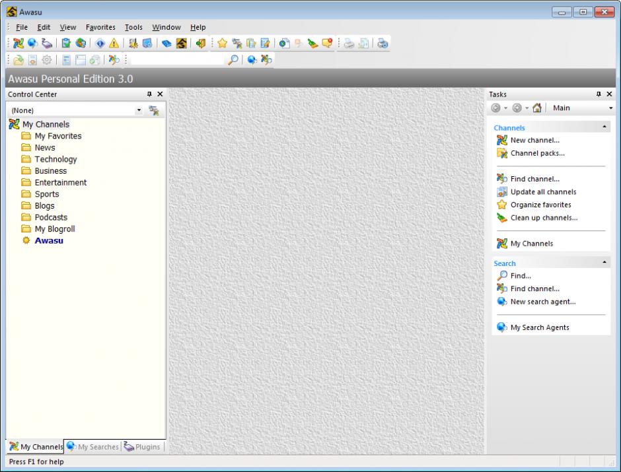
Task: Click the exit door icon in toolbar
Action: pyautogui.click(x=202, y=44)
